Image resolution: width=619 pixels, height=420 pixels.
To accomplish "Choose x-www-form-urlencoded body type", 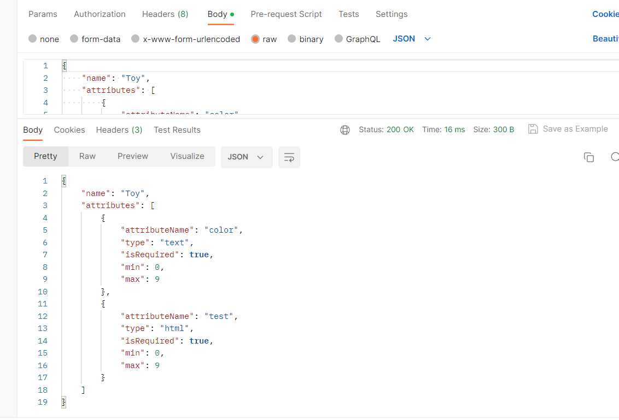I will pyautogui.click(x=185, y=39).
